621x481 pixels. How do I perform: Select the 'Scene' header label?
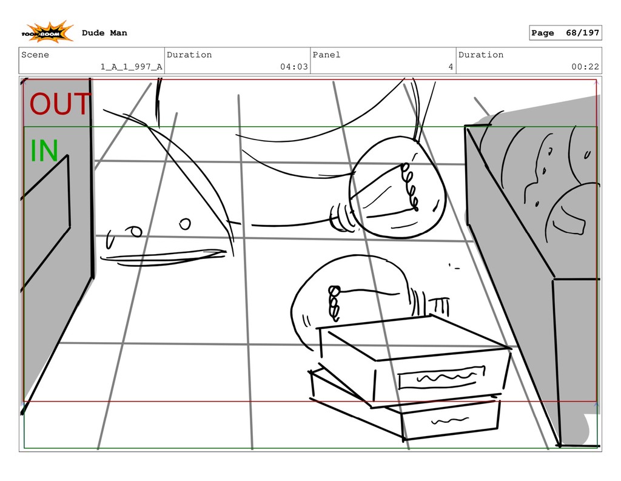click(35, 55)
